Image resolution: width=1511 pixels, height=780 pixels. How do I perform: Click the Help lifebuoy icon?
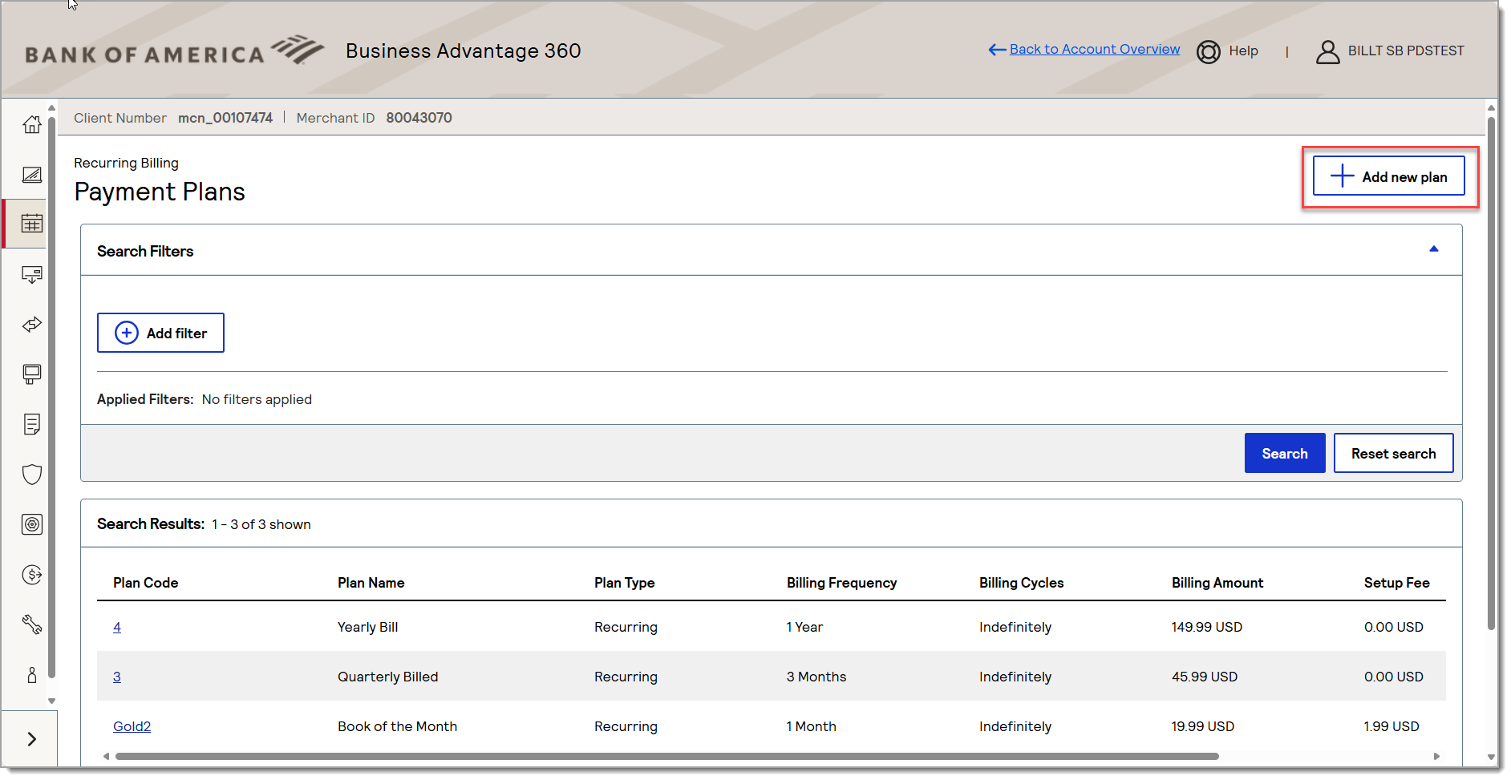pos(1209,52)
